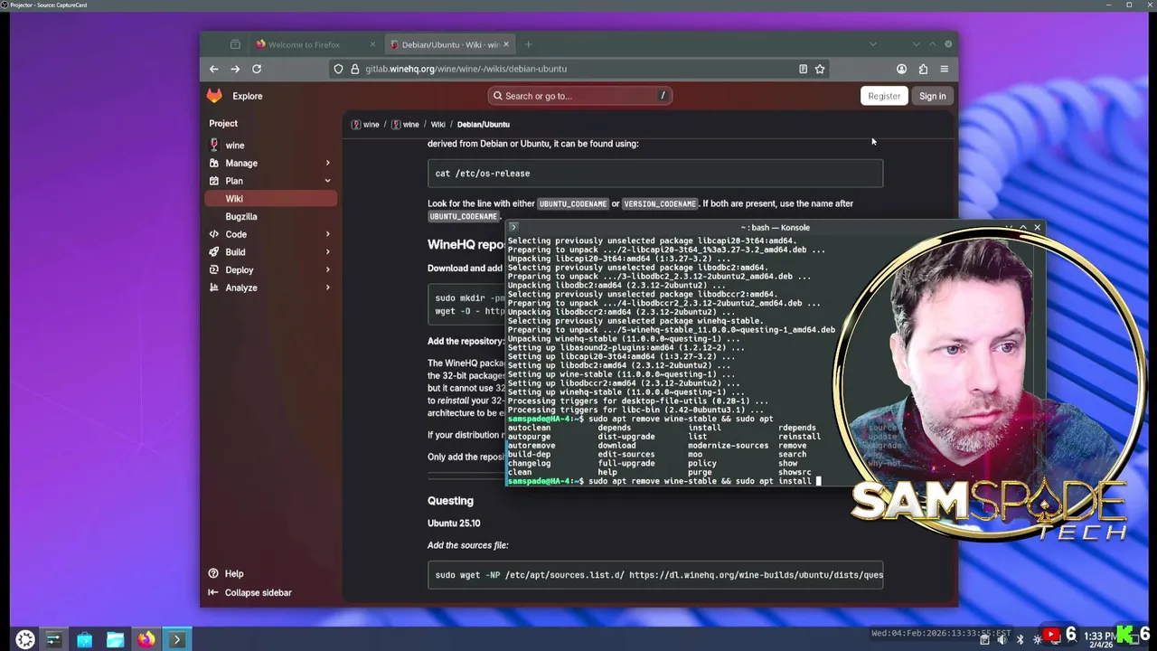
Task: Open the tracking protection shield icon
Action: point(338,69)
